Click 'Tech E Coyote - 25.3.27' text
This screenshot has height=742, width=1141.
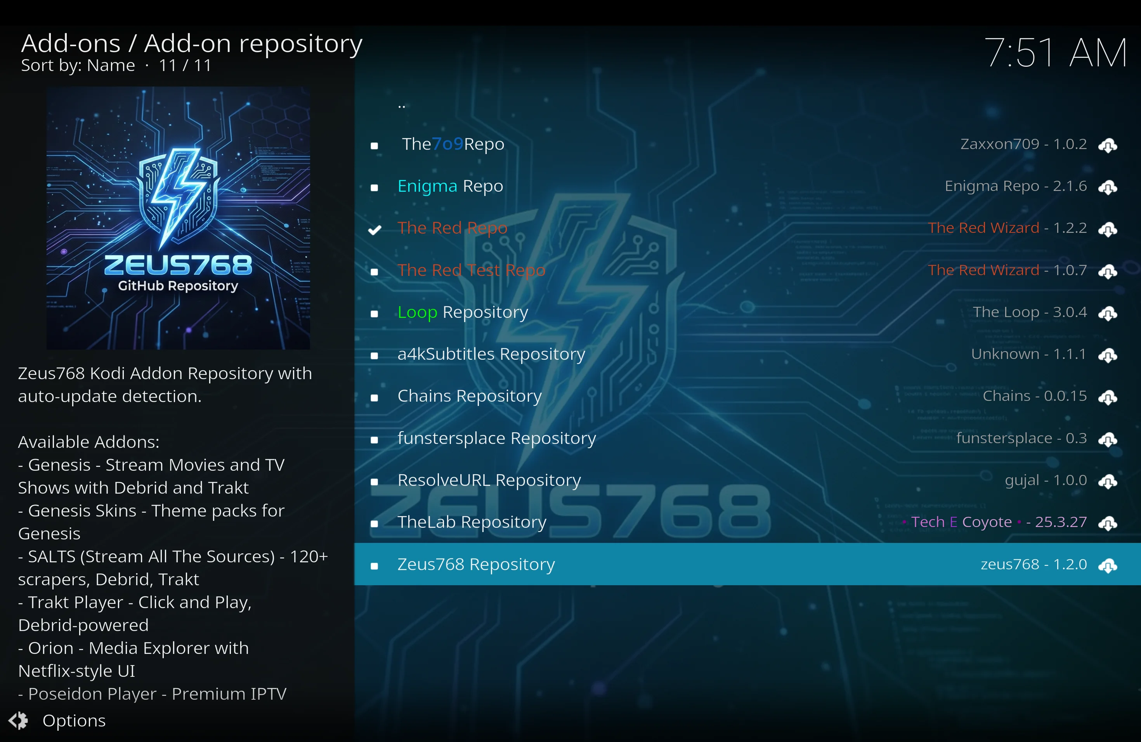994,522
